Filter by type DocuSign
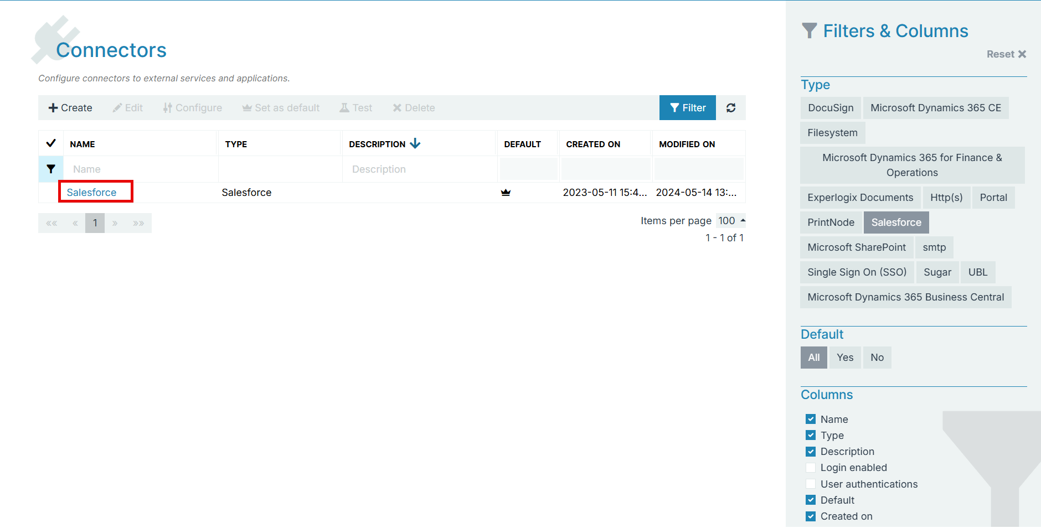This screenshot has height=528, width=1041. point(831,108)
